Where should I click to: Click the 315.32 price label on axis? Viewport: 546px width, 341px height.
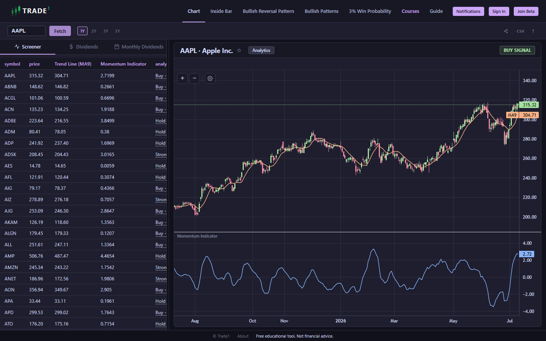pyautogui.click(x=529, y=105)
